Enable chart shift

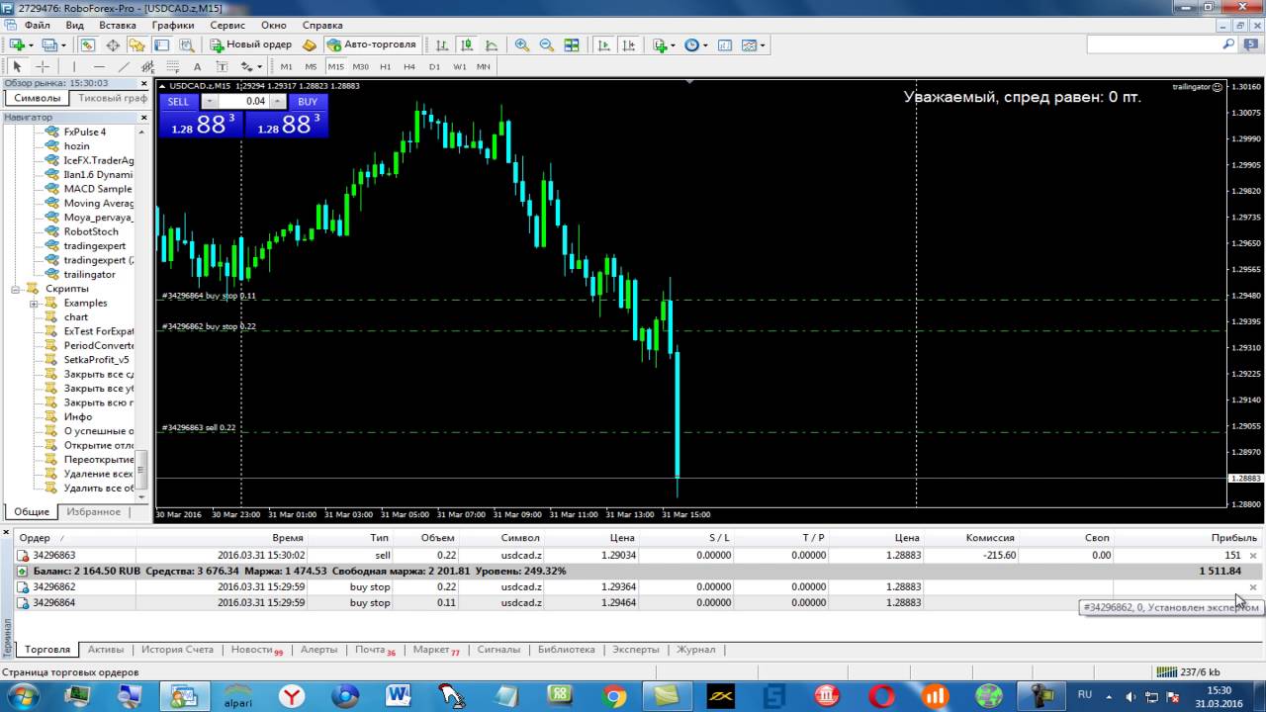627,45
